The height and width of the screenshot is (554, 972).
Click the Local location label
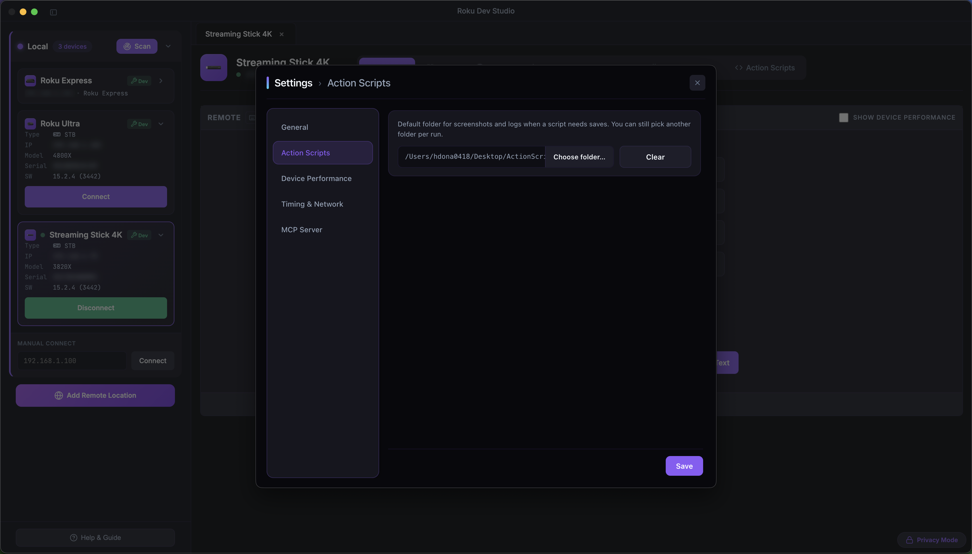click(x=38, y=46)
